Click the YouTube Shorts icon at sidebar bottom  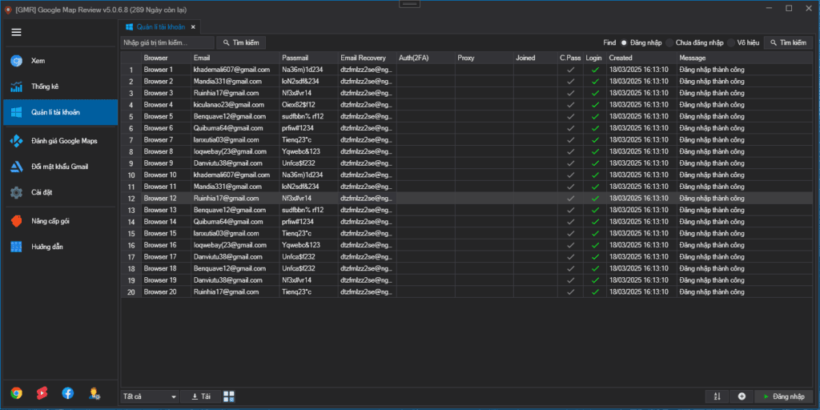point(42,393)
